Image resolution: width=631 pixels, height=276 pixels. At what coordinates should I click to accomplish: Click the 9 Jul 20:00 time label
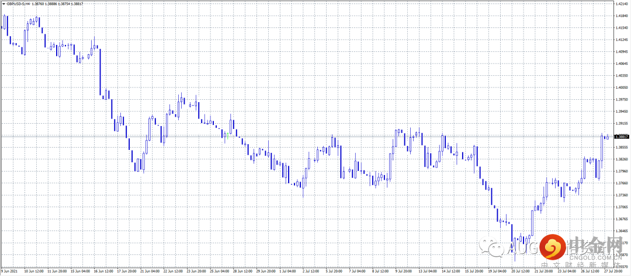[x=405, y=271]
